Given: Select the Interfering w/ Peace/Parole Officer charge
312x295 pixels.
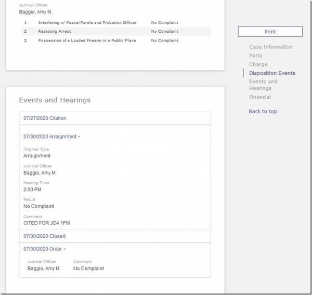Looking at the screenshot, I should pos(87,23).
